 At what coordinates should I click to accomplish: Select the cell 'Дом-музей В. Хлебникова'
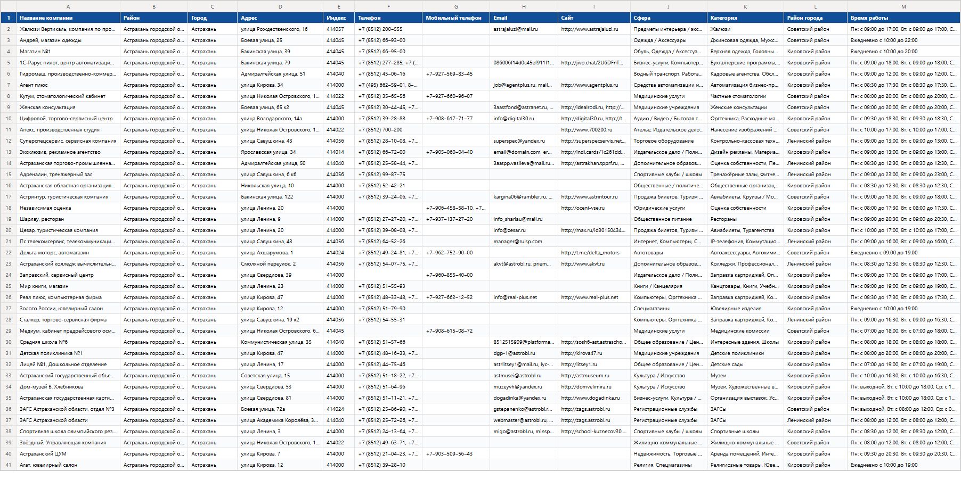coord(68,387)
